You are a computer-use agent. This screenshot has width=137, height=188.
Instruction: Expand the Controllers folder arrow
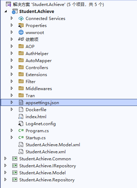coord(12,67)
